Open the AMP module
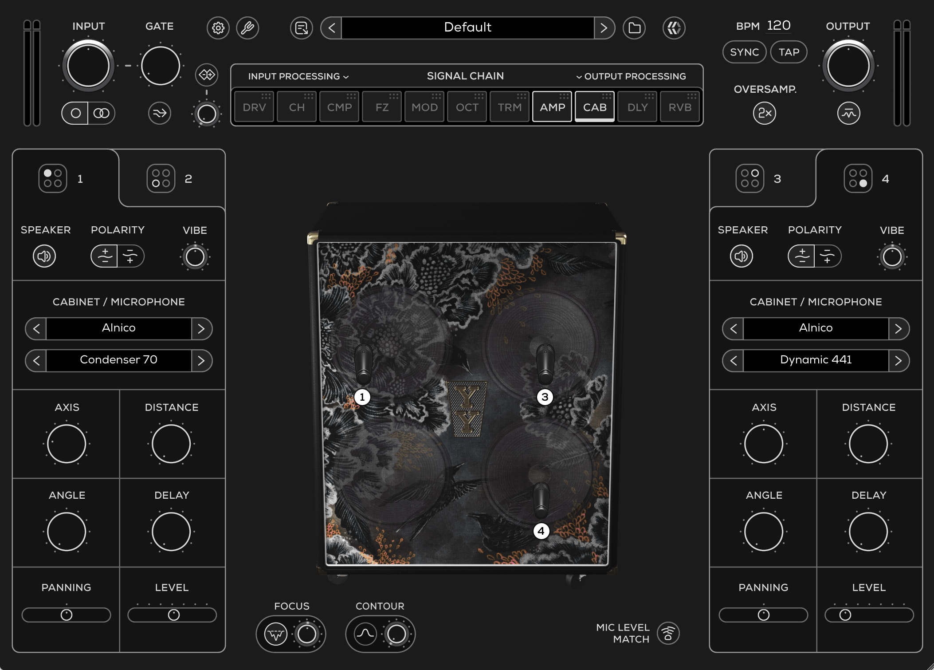This screenshot has width=934, height=670. [x=552, y=106]
